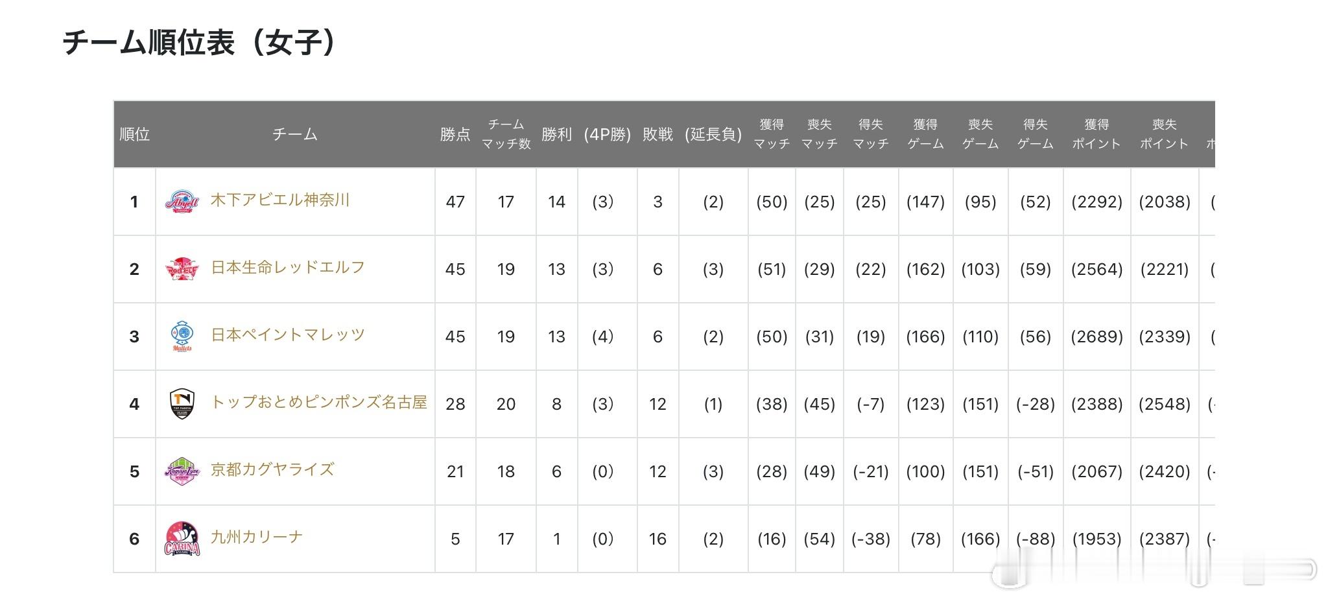This screenshot has width=1328, height=603.
Task: Click the 順位 column header
Action: pos(135,134)
